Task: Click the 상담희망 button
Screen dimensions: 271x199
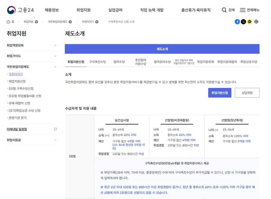Action: pyautogui.click(x=247, y=93)
